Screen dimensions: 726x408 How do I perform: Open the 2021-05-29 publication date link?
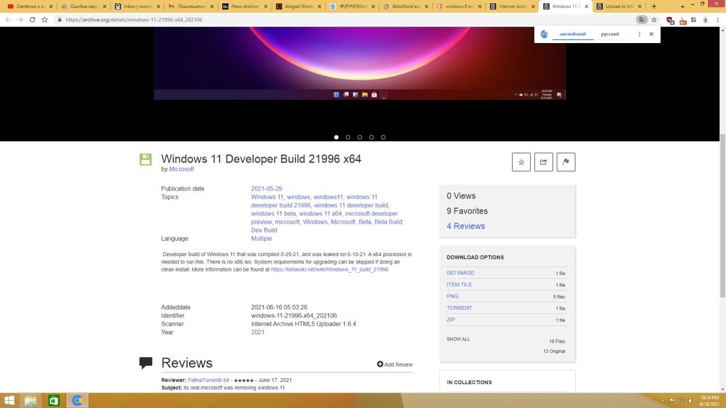267,189
